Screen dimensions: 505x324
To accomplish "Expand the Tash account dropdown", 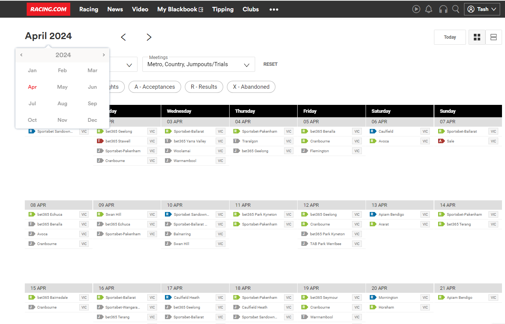I will [482, 9].
